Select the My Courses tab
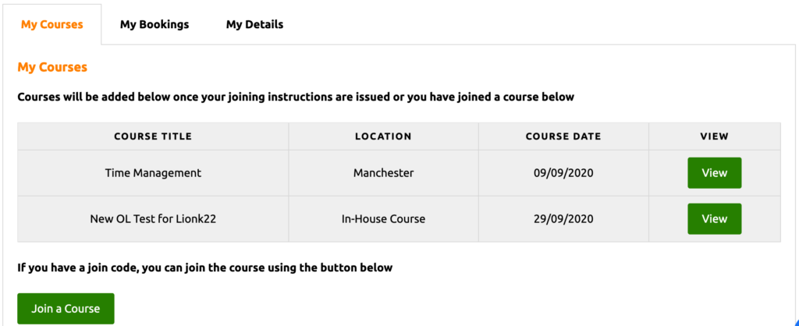Screen dimensions: 799x326 [51, 24]
